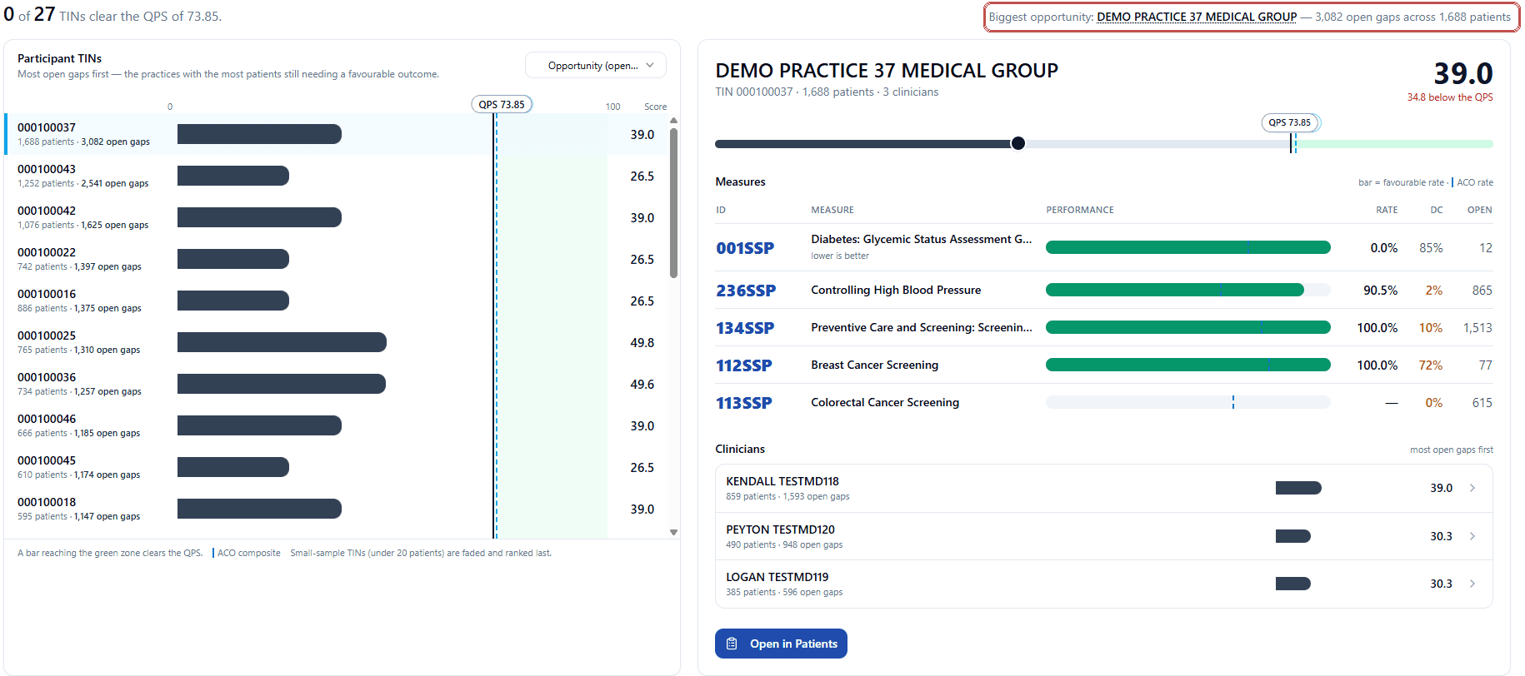Open measure 001SSP
This screenshot has width=1525, height=676.
click(745, 248)
